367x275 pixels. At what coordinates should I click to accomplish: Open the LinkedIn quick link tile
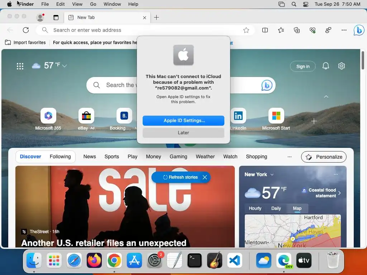click(x=238, y=119)
